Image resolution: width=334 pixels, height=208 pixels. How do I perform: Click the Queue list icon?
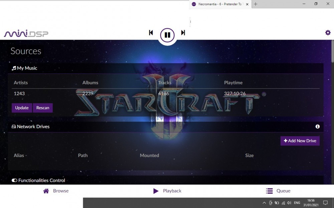pyautogui.click(x=269, y=191)
